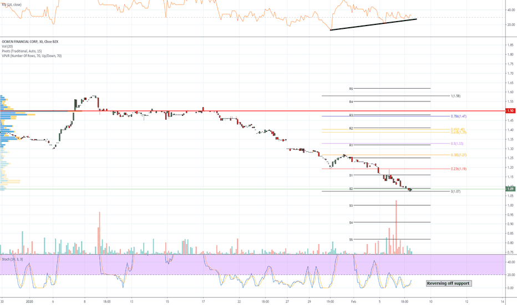Click the '19:00' label on time axis
517x305 pixels.
tap(330, 301)
